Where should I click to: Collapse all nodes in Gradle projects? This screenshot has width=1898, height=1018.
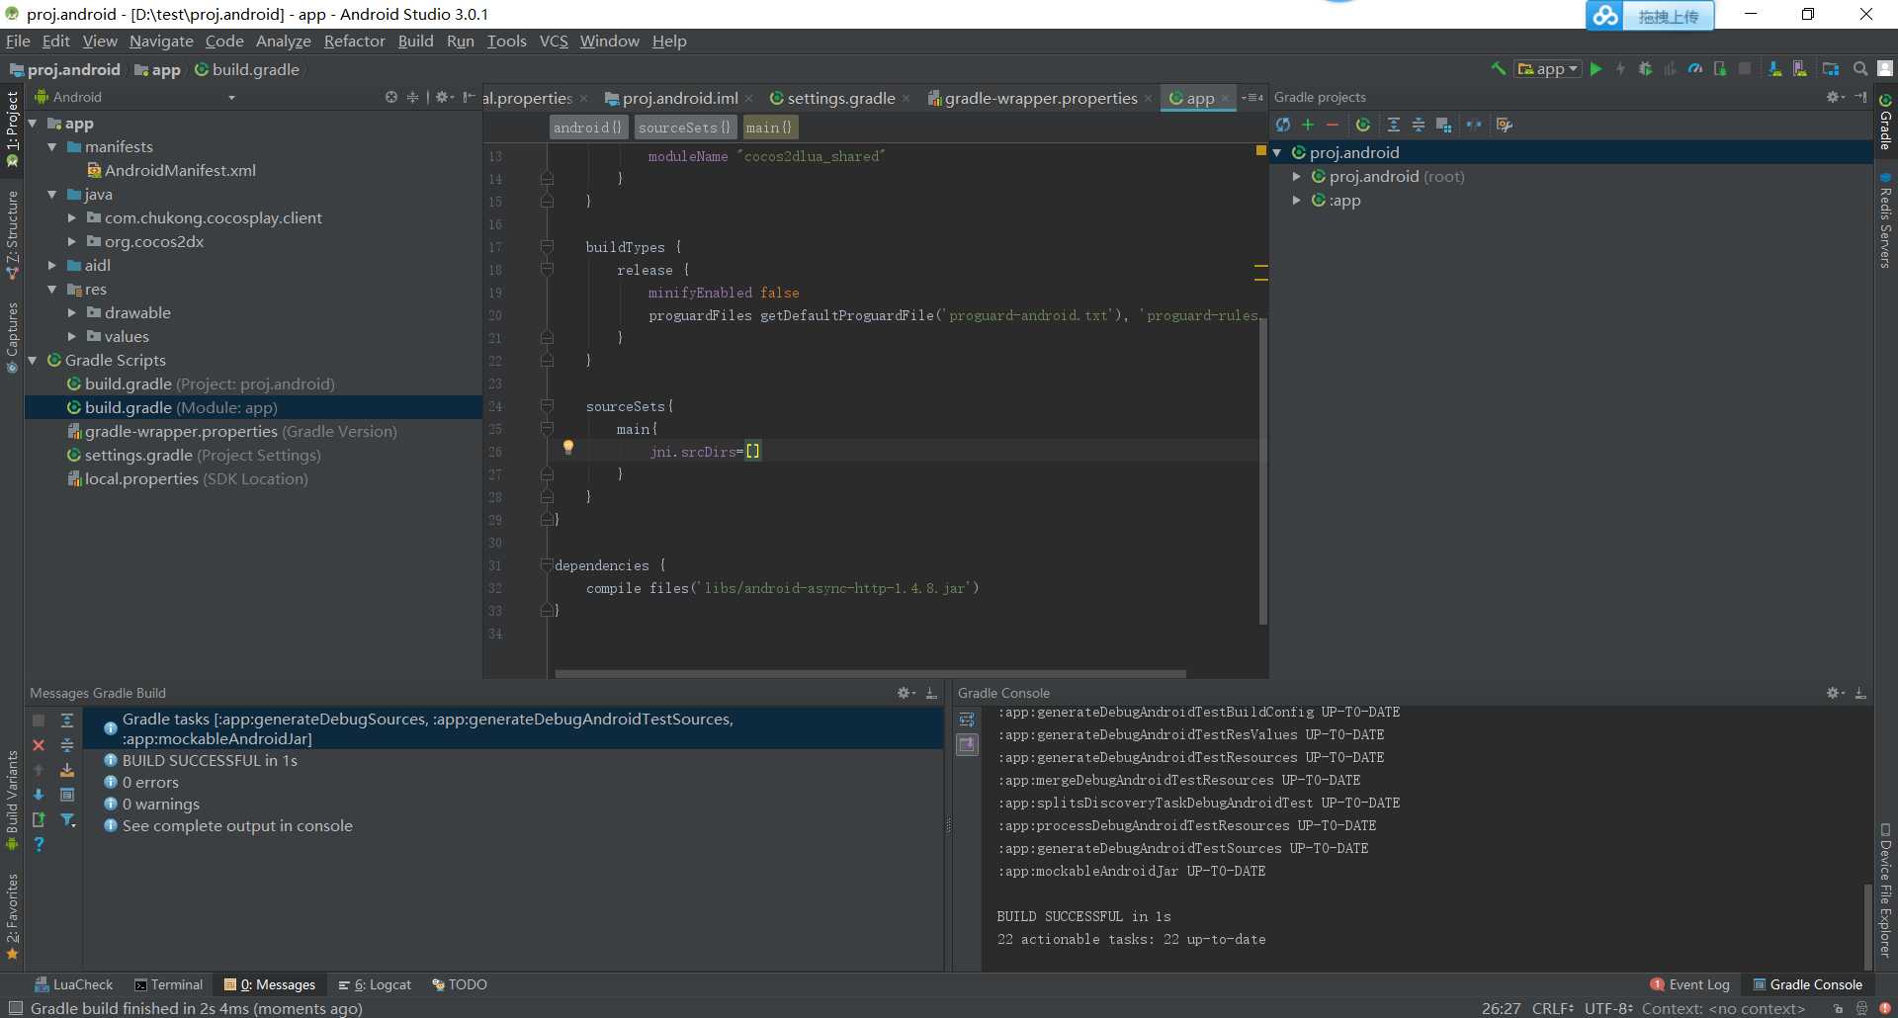[x=1419, y=125]
